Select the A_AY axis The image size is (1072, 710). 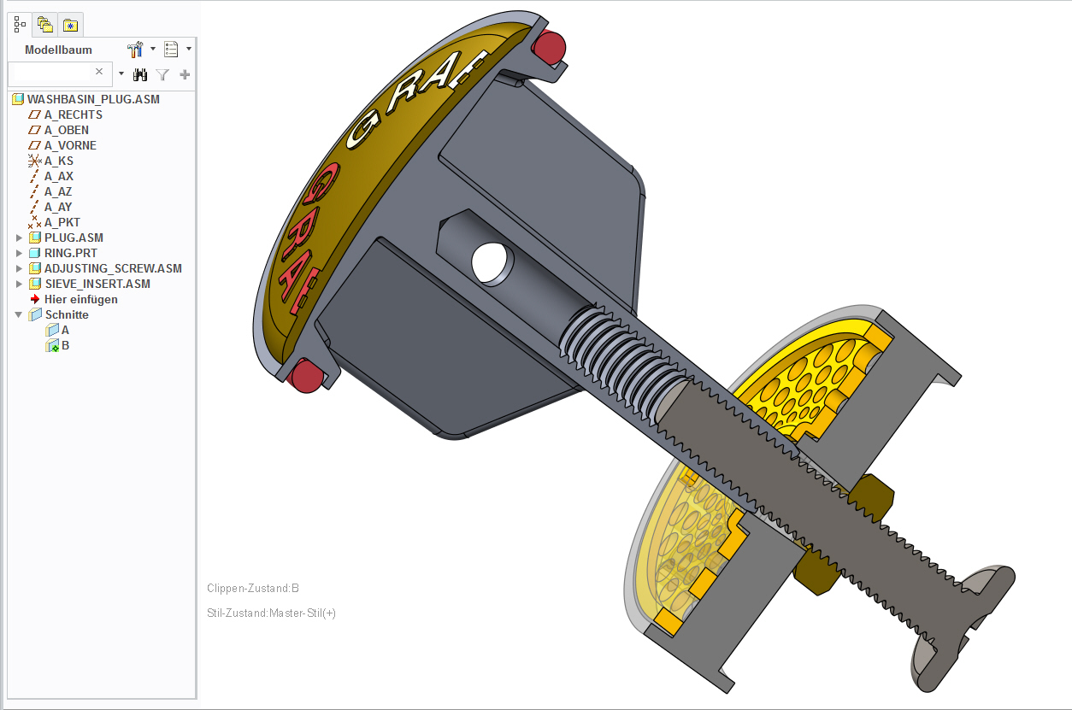click(58, 207)
